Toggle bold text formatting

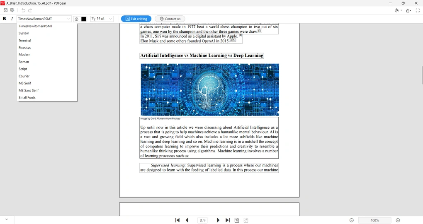(5, 19)
